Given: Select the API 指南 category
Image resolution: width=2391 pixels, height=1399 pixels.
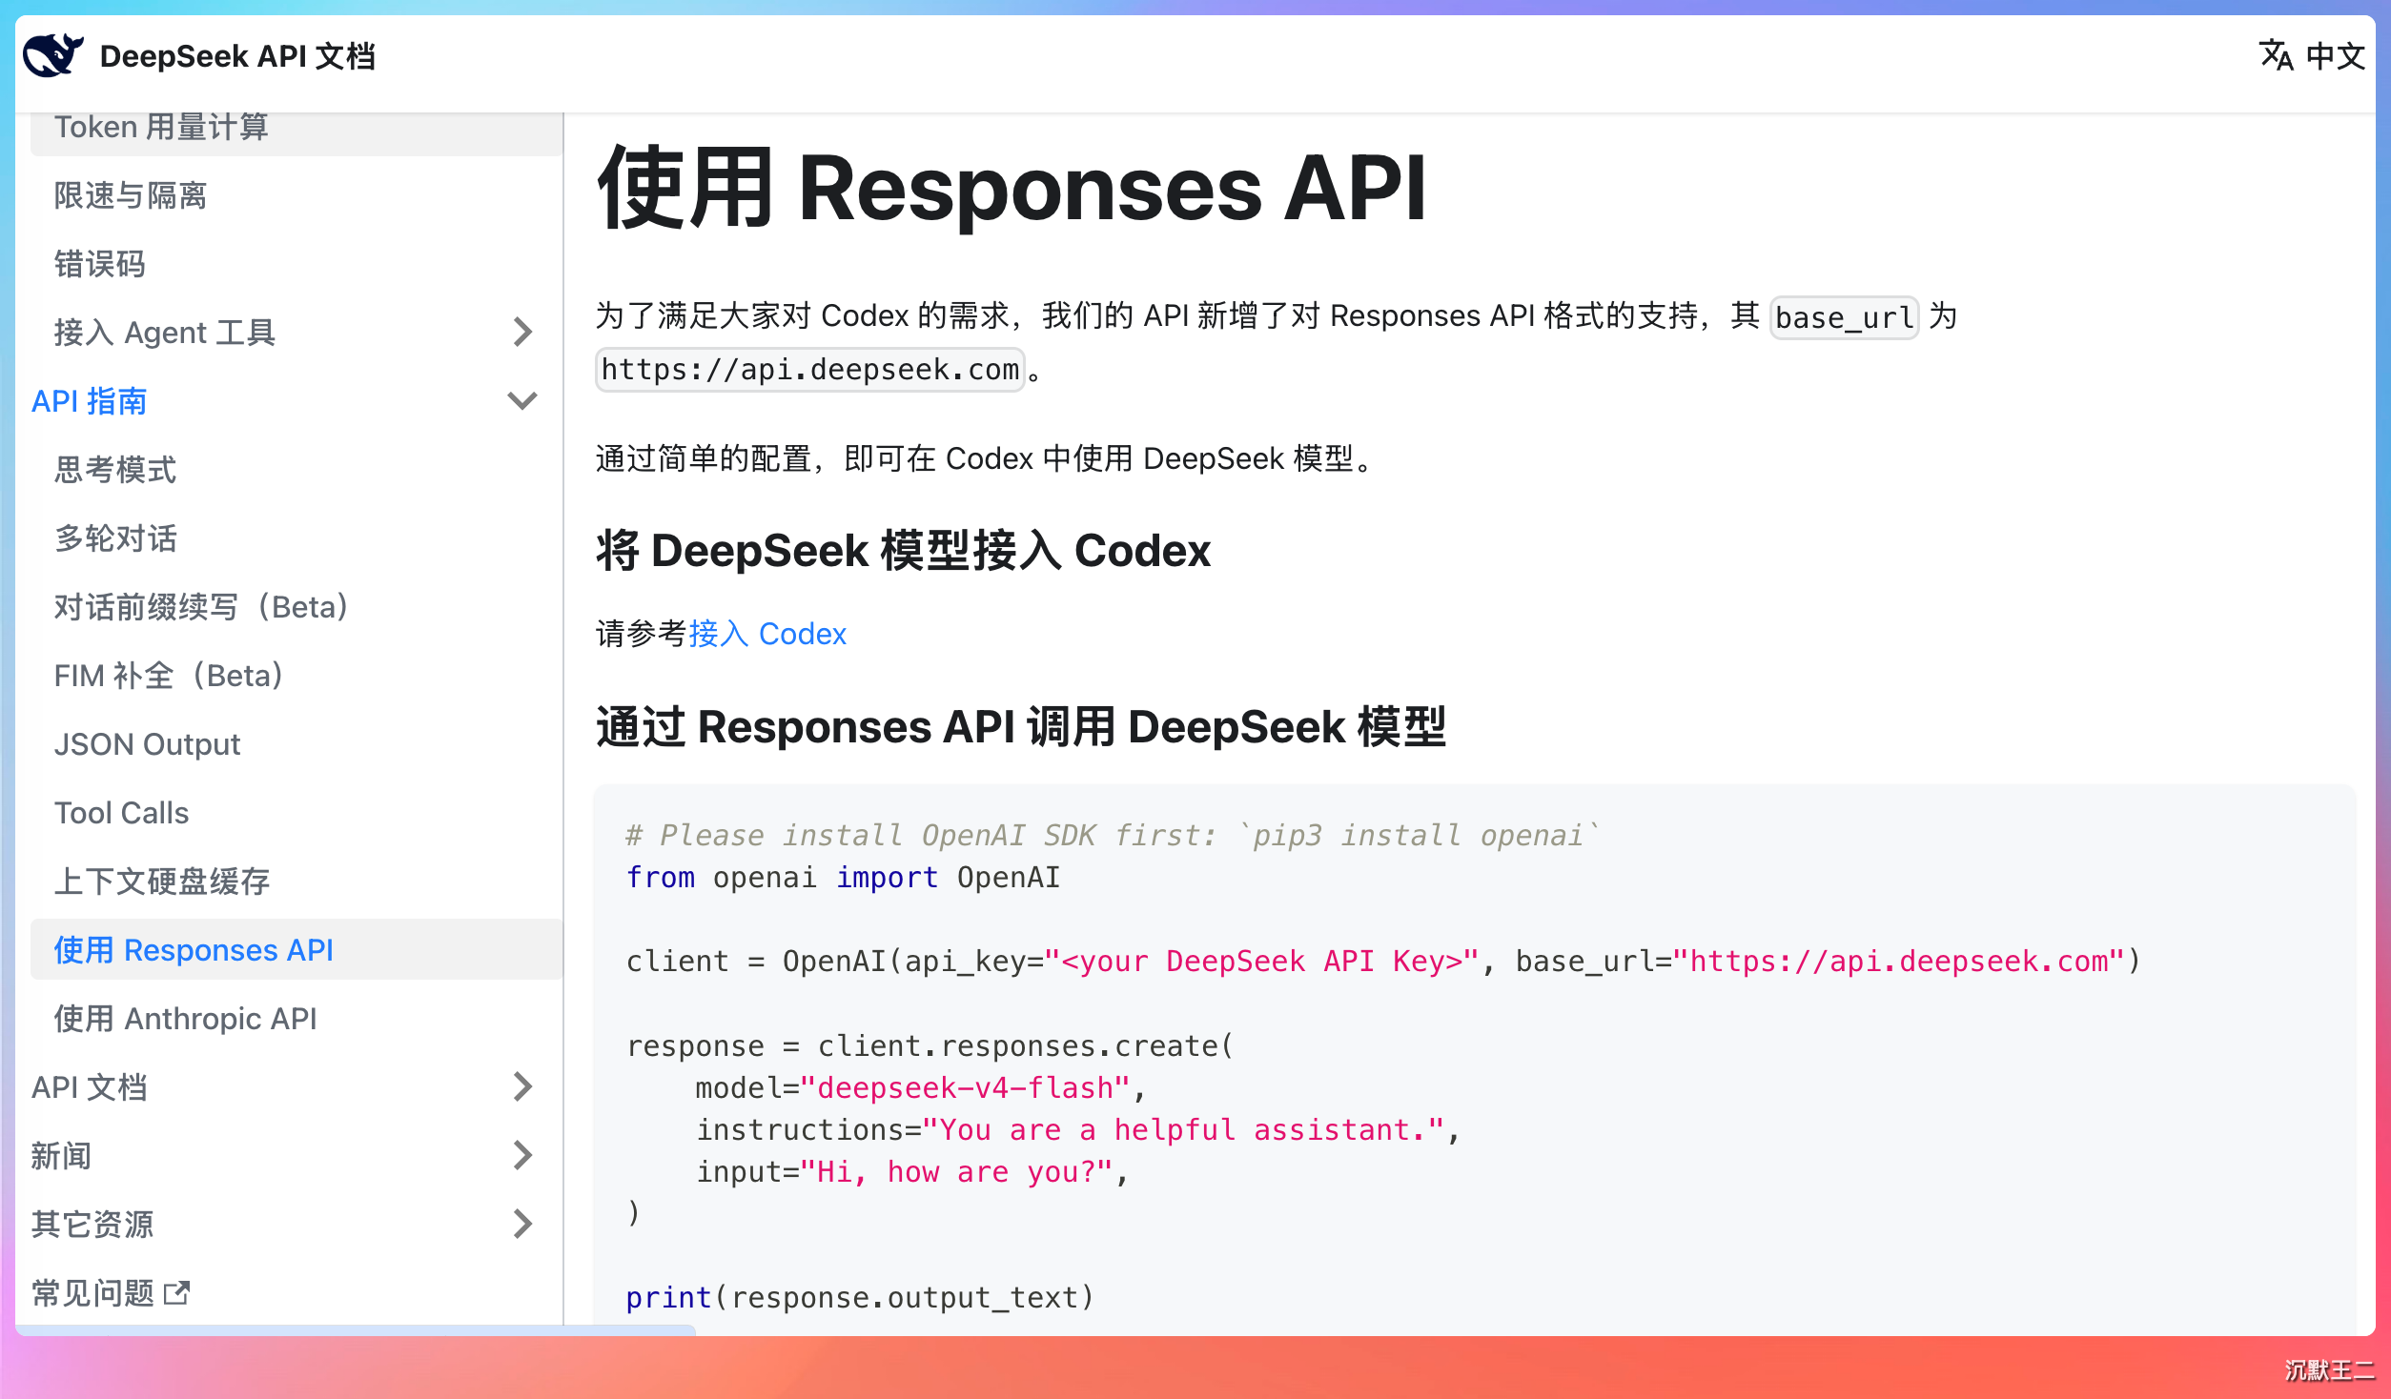Looking at the screenshot, I should (x=90, y=401).
